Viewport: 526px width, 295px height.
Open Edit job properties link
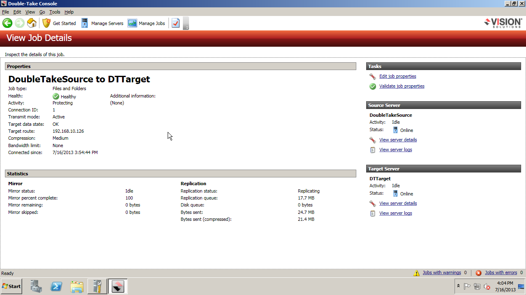coord(397,76)
